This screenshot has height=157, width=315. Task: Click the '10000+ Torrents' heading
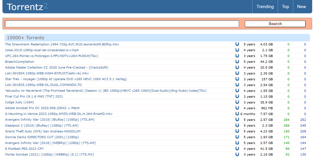pos(26,38)
